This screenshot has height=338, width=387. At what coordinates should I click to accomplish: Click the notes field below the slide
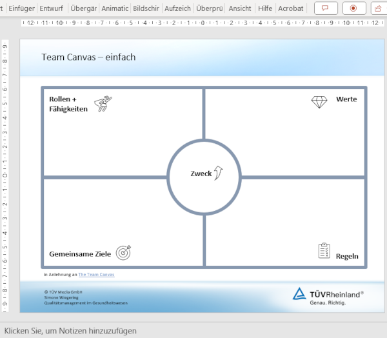tap(193, 330)
